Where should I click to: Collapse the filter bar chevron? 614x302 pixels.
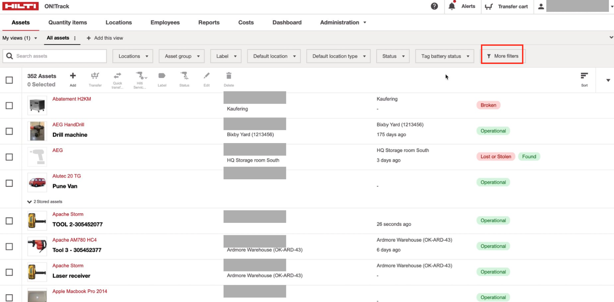click(x=611, y=38)
